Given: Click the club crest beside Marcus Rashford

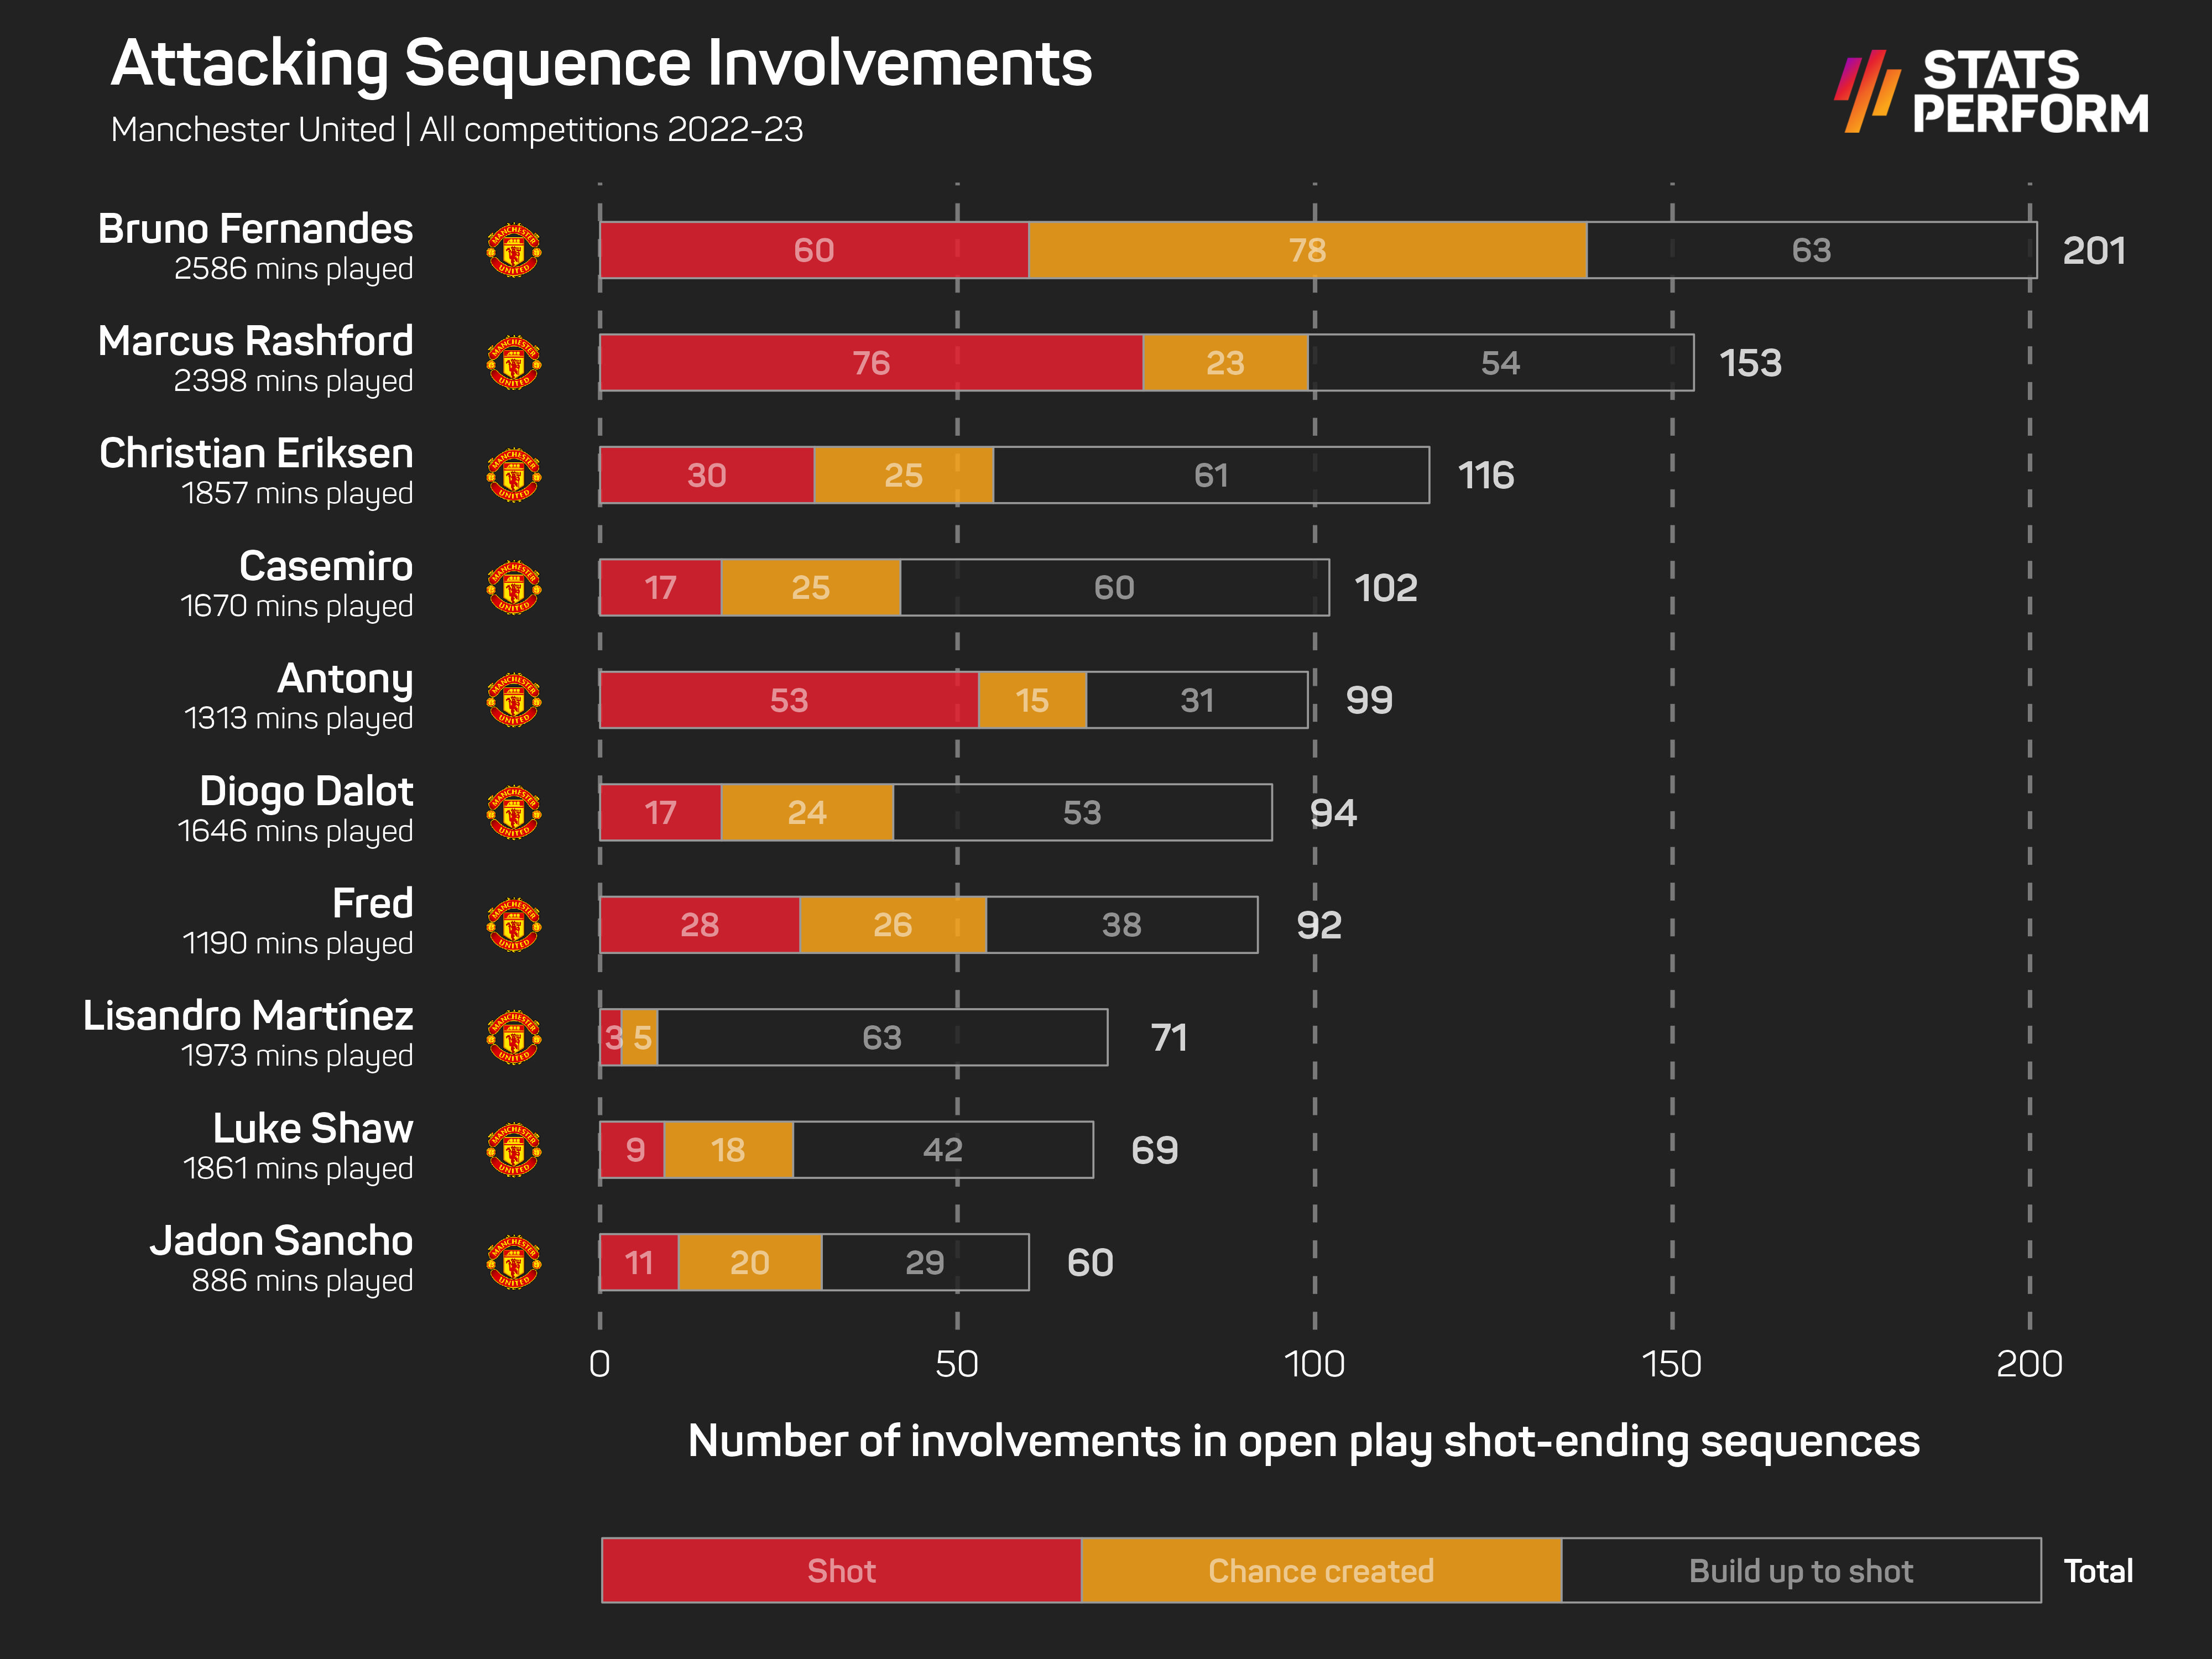Looking at the screenshot, I should pos(514,363).
